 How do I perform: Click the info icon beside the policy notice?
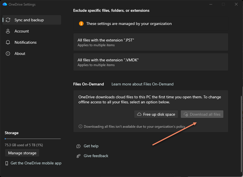pyautogui.click(x=80, y=126)
